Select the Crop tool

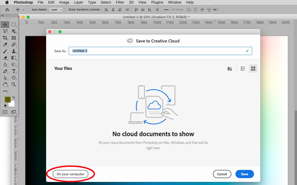[x=5, y=38]
